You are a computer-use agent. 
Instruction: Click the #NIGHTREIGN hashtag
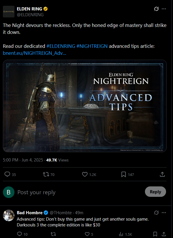coord(92,46)
